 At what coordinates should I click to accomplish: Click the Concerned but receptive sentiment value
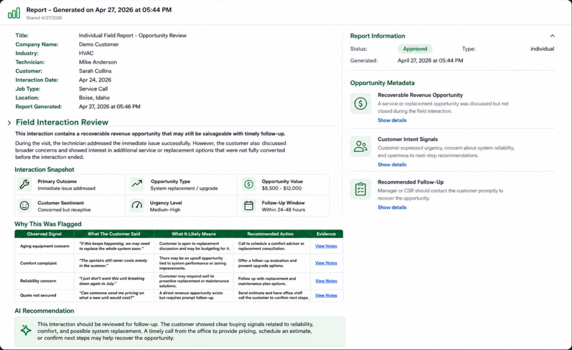[64, 210]
